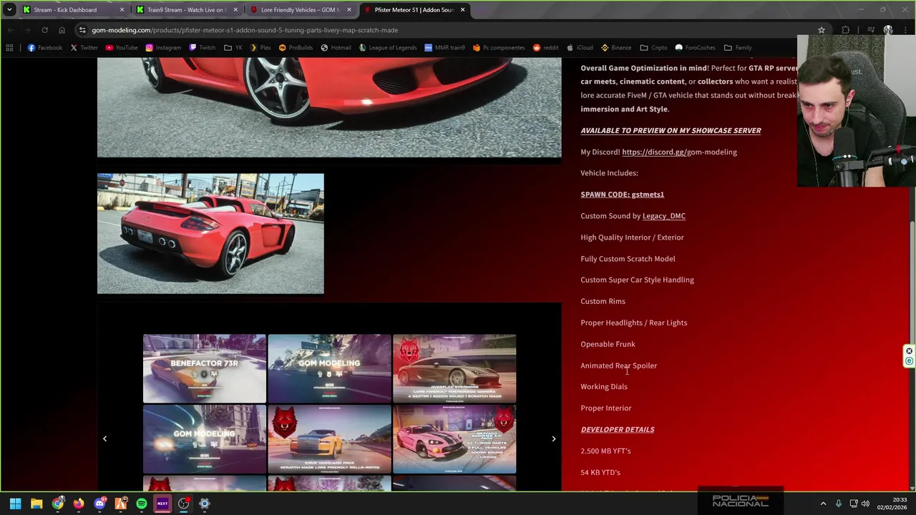
Task: Open League of Legends bookmark
Action: tap(387, 48)
